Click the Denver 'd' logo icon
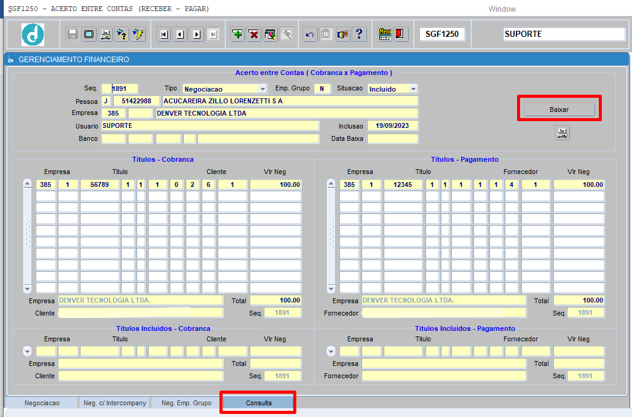This screenshot has height=417, width=632. pyautogui.click(x=33, y=34)
